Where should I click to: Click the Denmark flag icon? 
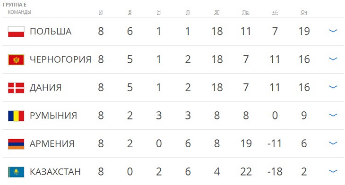click(x=16, y=88)
